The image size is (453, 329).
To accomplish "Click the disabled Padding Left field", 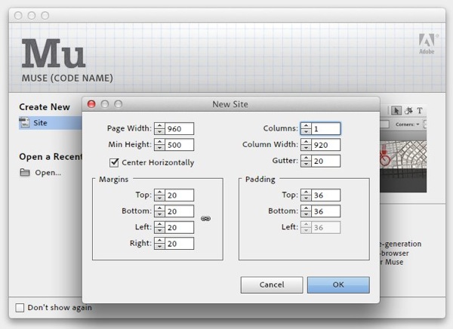I will pyautogui.click(x=326, y=227).
